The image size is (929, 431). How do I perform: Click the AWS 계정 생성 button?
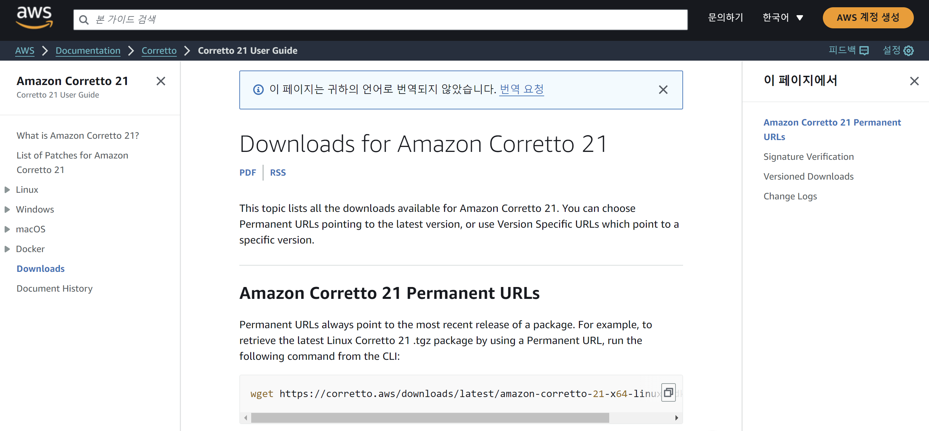[x=868, y=18]
